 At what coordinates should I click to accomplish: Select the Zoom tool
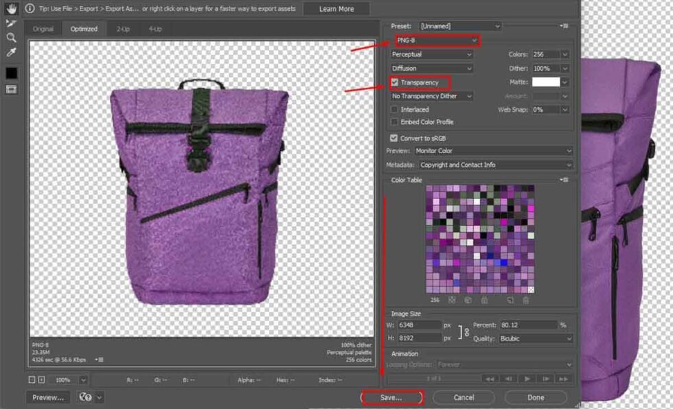11,38
